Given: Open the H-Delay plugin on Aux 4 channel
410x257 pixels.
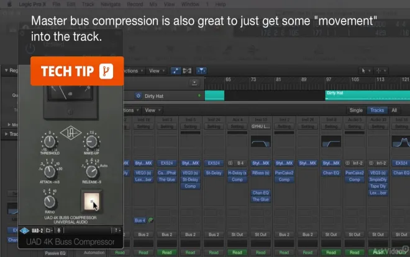Looking at the screenshot, I should pos(237,173).
